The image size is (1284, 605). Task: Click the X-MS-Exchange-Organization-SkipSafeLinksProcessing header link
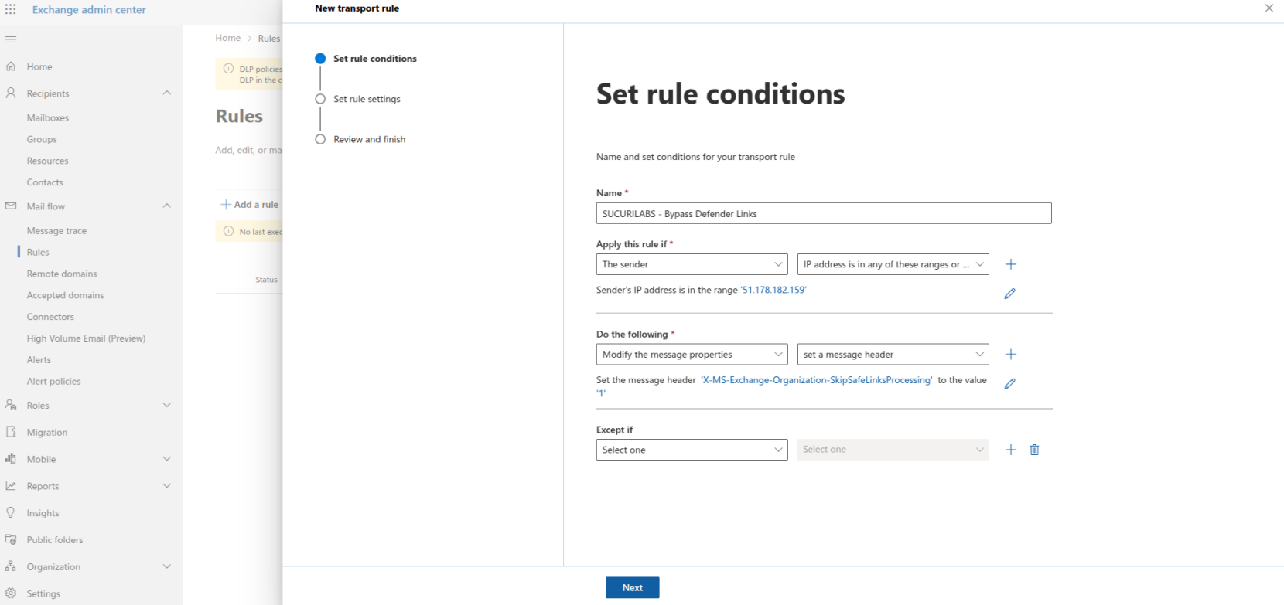click(x=817, y=380)
